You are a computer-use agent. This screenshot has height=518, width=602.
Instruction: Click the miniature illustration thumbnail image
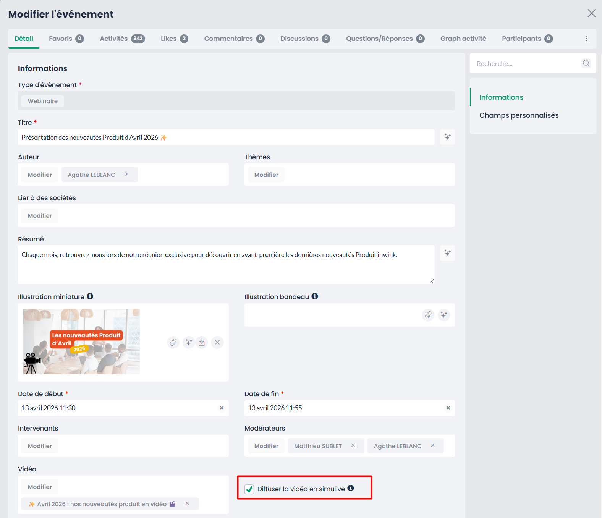[x=81, y=342]
